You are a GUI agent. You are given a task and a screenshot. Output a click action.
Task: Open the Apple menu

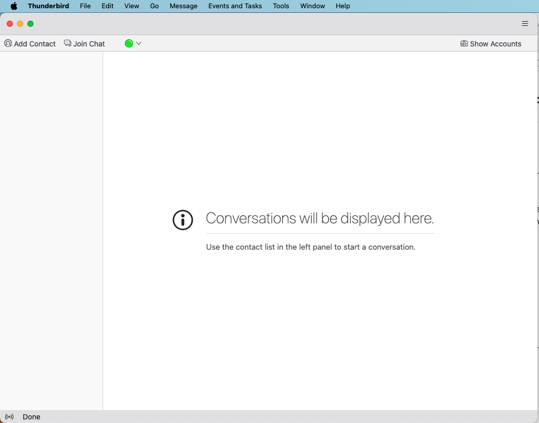point(14,6)
